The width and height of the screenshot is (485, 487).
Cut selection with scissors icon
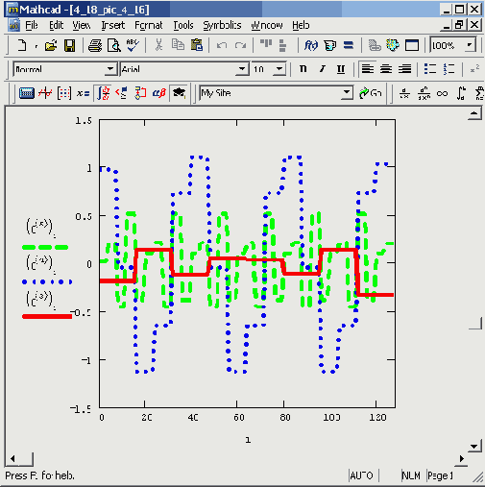coord(158,45)
